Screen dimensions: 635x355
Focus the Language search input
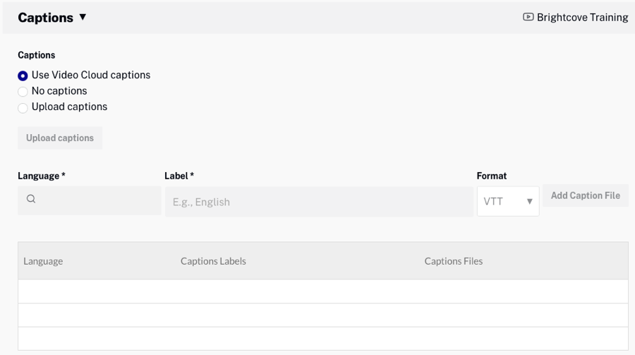tap(97, 200)
